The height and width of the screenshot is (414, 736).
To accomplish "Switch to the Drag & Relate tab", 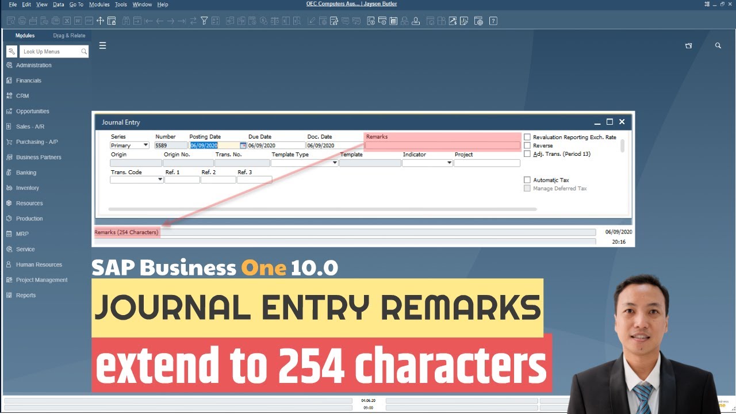I will click(x=69, y=36).
